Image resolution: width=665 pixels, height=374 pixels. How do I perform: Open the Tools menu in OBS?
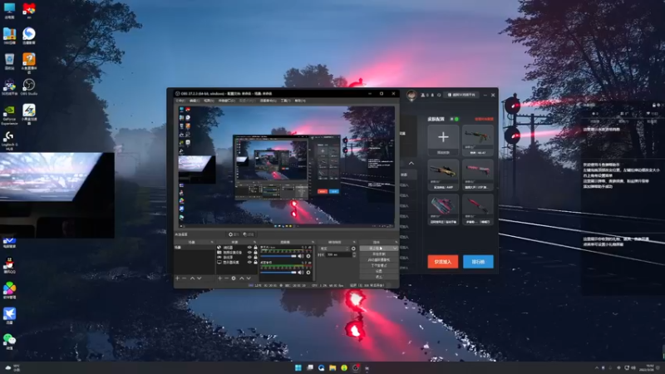(285, 101)
